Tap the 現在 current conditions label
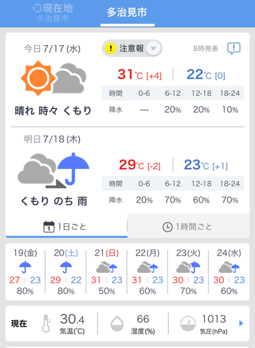The width and height of the screenshot is (255, 348). [x=19, y=323]
